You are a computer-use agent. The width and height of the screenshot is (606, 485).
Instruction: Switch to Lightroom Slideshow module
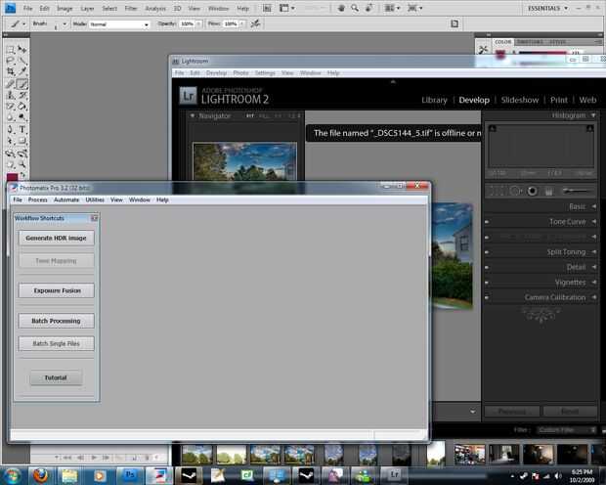pyautogui.click(x=519, y=100)
